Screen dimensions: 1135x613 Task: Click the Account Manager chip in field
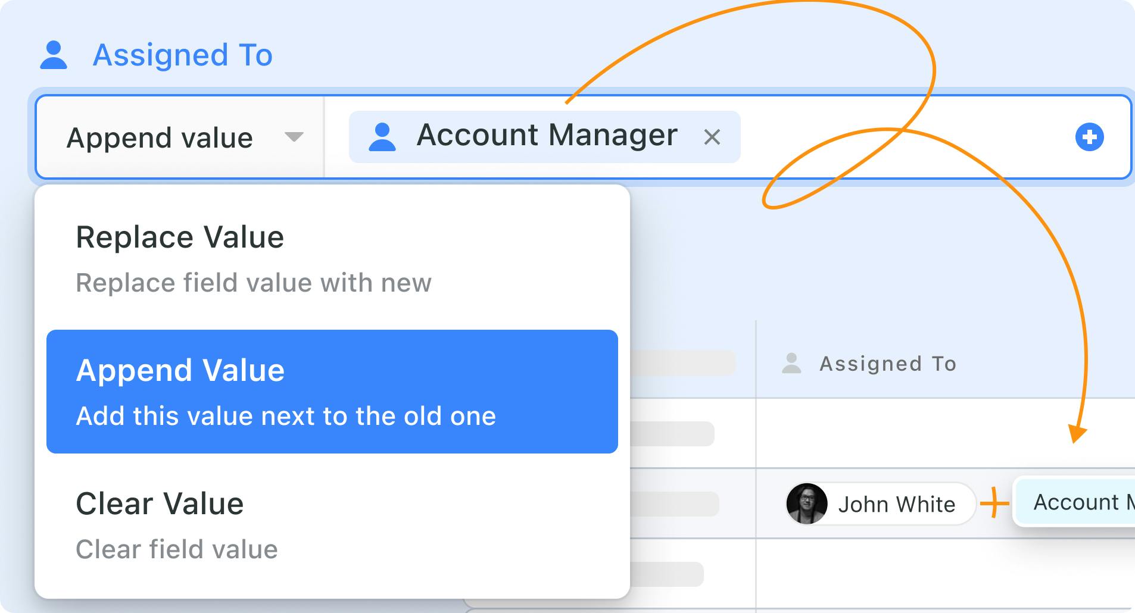point(546,136)
